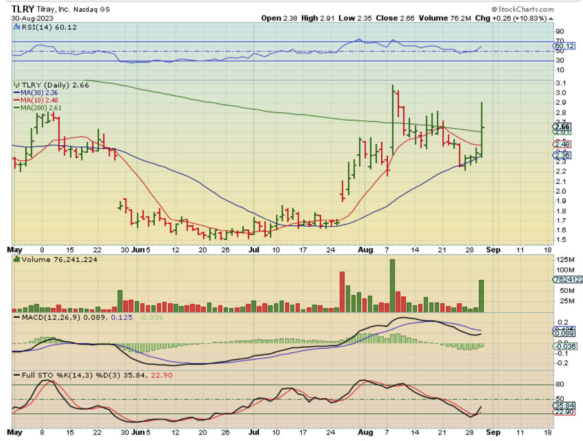
Task: Click the black MACD legend line marker
Action: click(17, 317)
